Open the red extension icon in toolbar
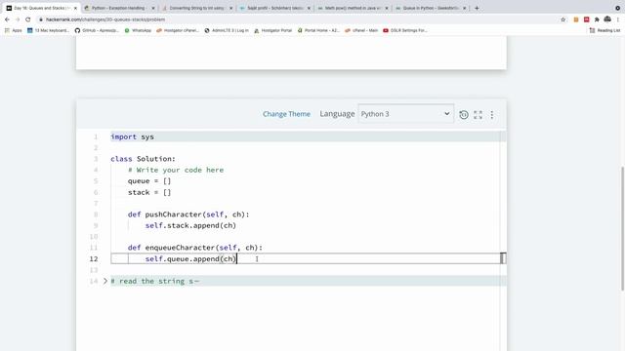The height and width of the screenshot is (351, 625). 586,19
